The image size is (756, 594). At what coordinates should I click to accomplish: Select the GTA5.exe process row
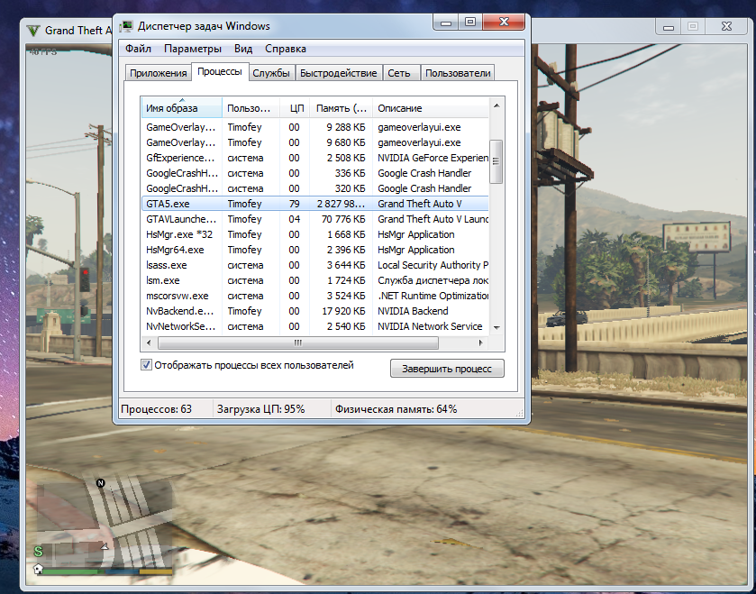(x=180, y=204)
